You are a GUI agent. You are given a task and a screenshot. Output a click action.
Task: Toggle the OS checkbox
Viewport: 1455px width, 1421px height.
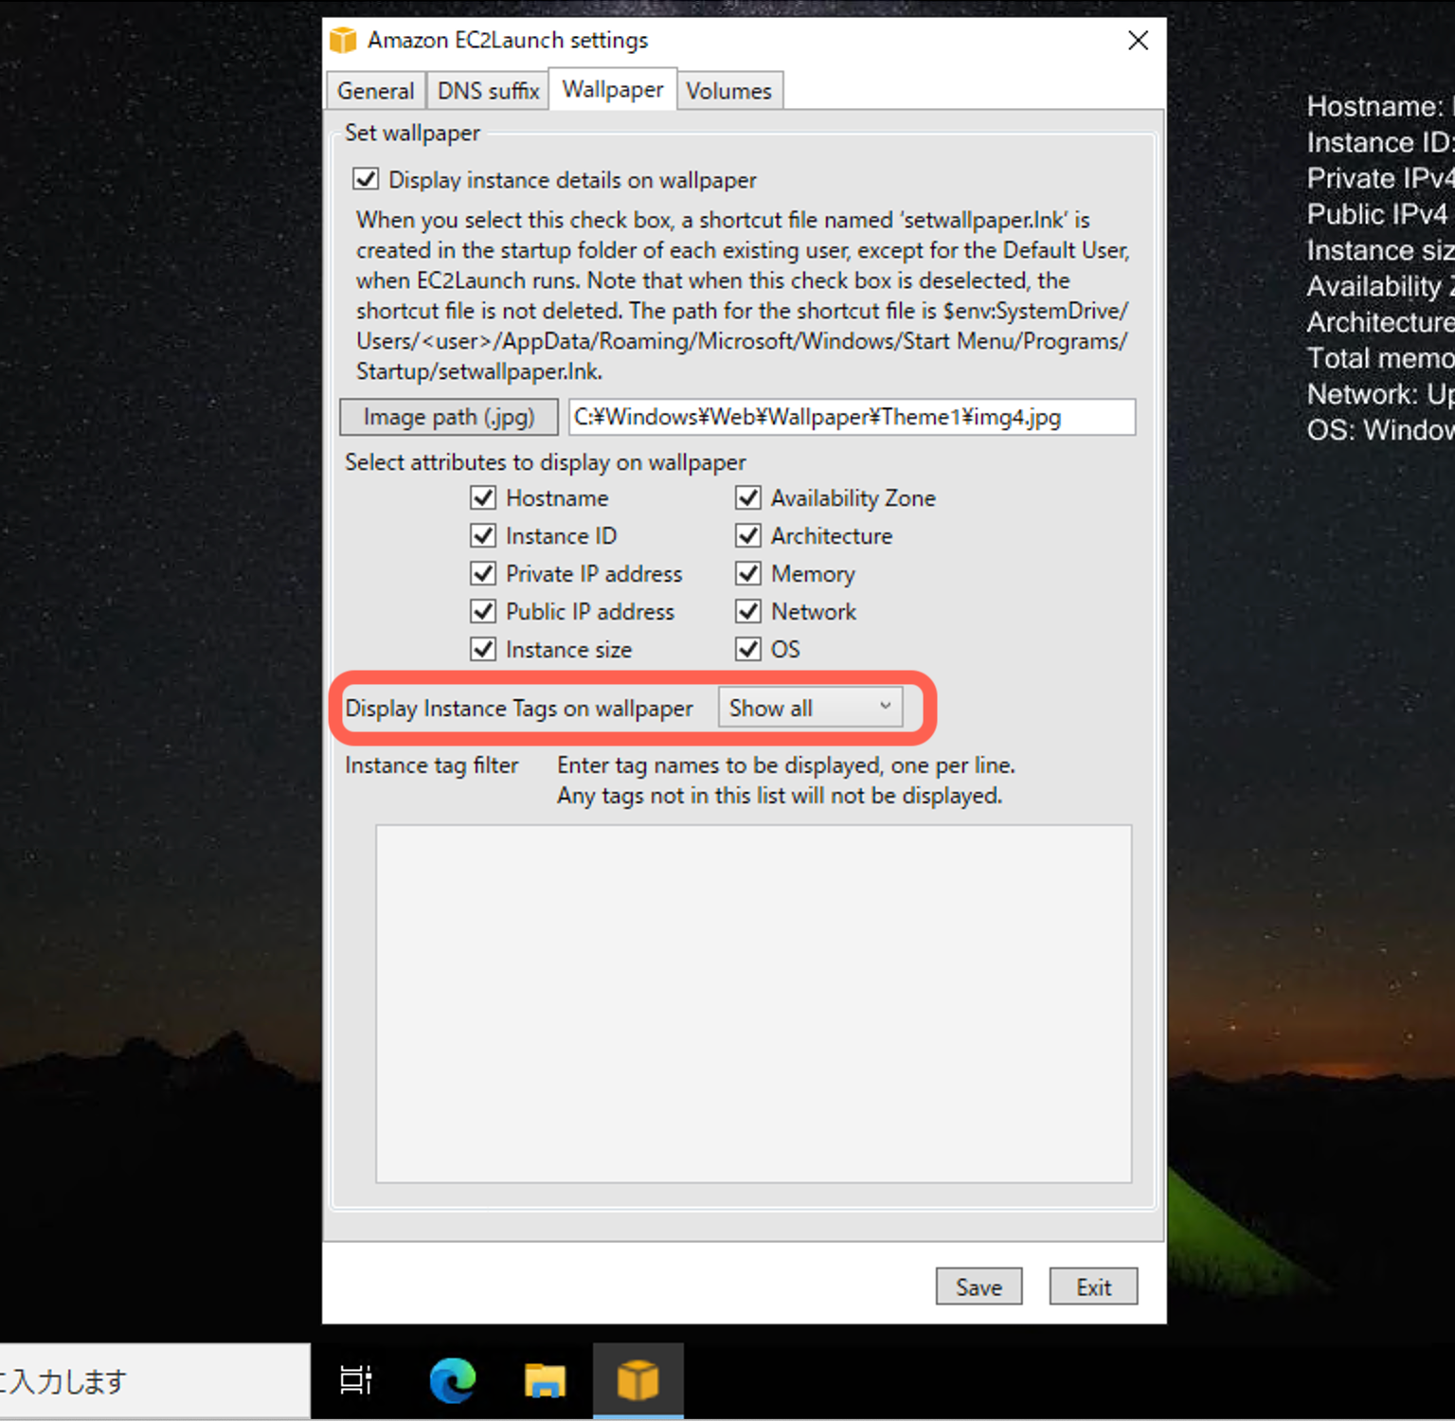coord(748,649)
